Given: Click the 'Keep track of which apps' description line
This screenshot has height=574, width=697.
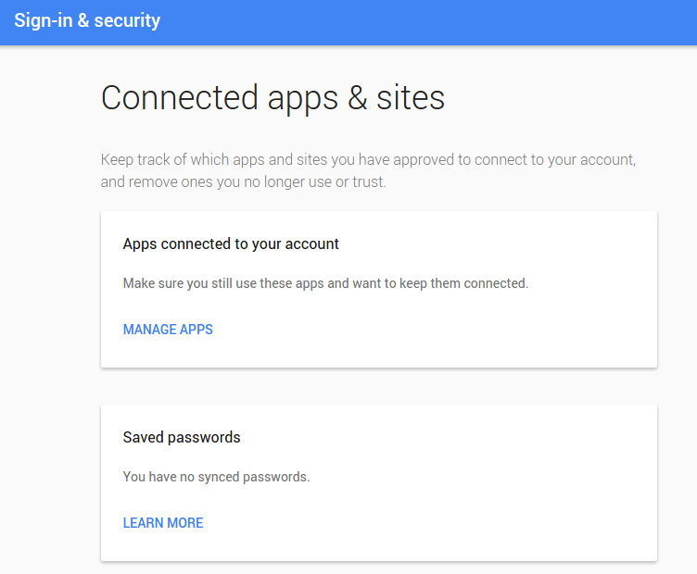Looking at the screenshot, I should click(368, 159).
